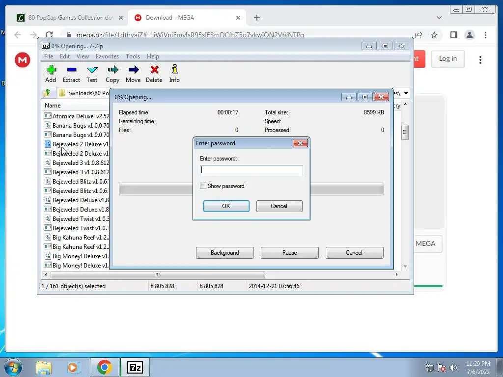503x377 pixels.
Task: Click the Log in button on MEGA
Action: pos(448,59)
